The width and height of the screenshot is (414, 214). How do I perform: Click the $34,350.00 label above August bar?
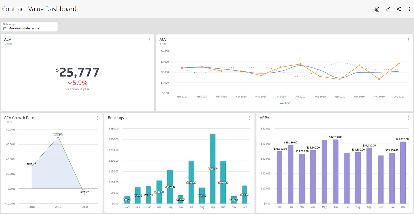pyautogui.click(x=358, y=149)
